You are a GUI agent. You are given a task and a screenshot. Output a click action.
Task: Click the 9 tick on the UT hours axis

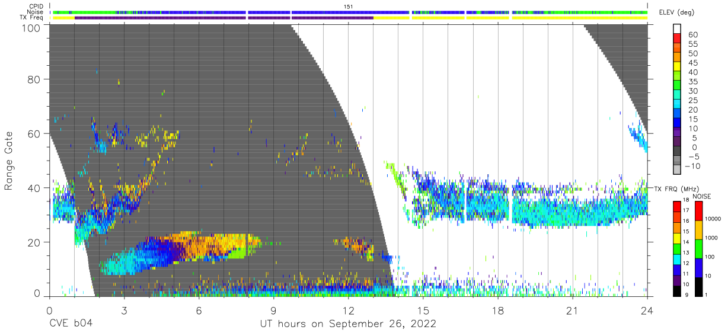click(x=273, y=311)
